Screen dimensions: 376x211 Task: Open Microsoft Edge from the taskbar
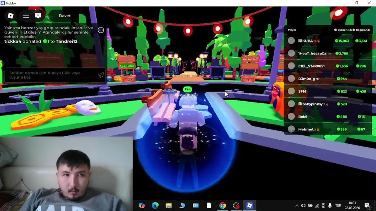click(x=155, y=205)
